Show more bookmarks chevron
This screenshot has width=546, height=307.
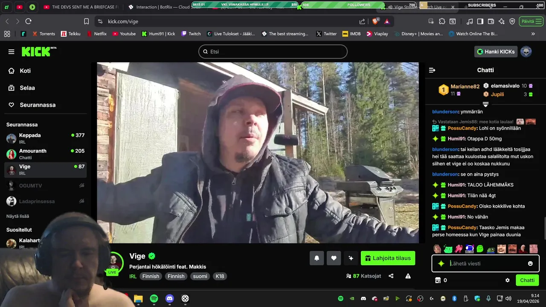[x=533, y=34]
